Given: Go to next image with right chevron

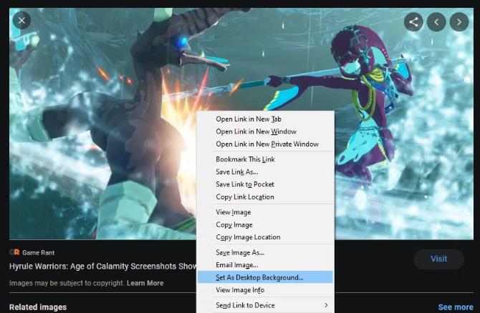Looking at the screenshot, I should click(459, 22).
